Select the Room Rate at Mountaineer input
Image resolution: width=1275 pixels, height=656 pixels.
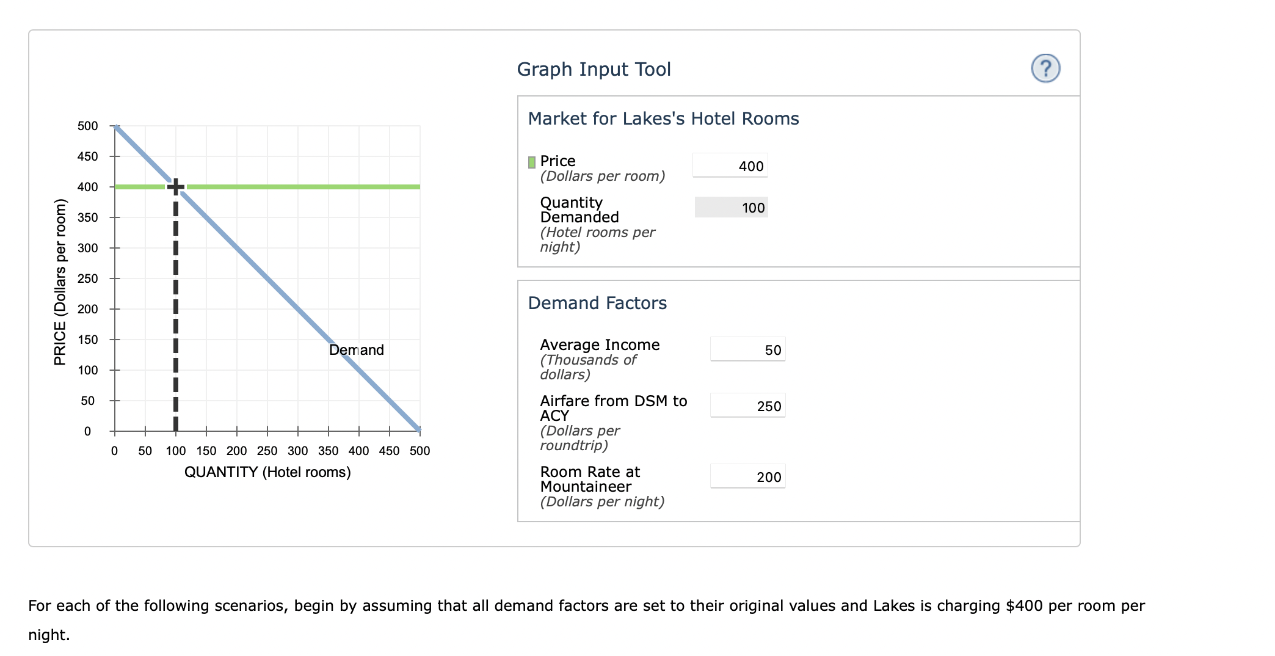[747, 476]
